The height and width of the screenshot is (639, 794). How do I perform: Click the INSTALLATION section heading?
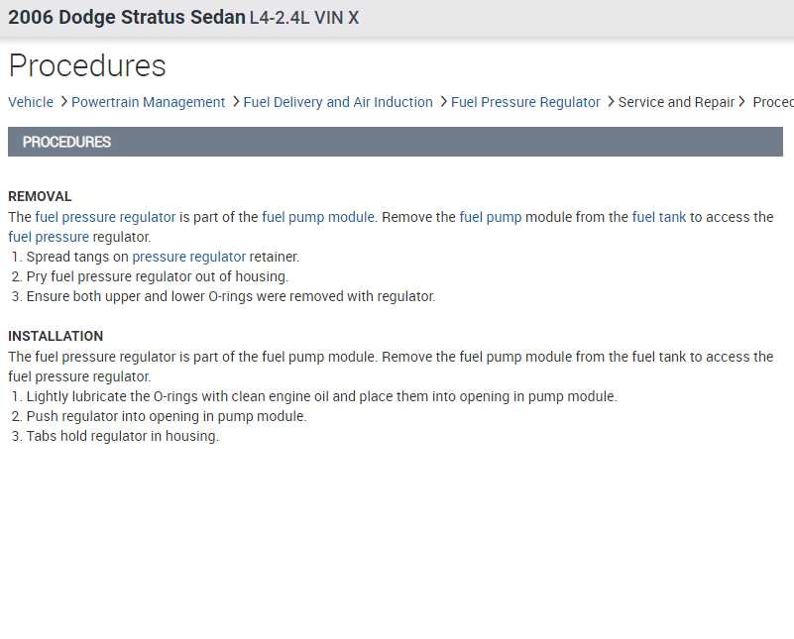(56, 336)
